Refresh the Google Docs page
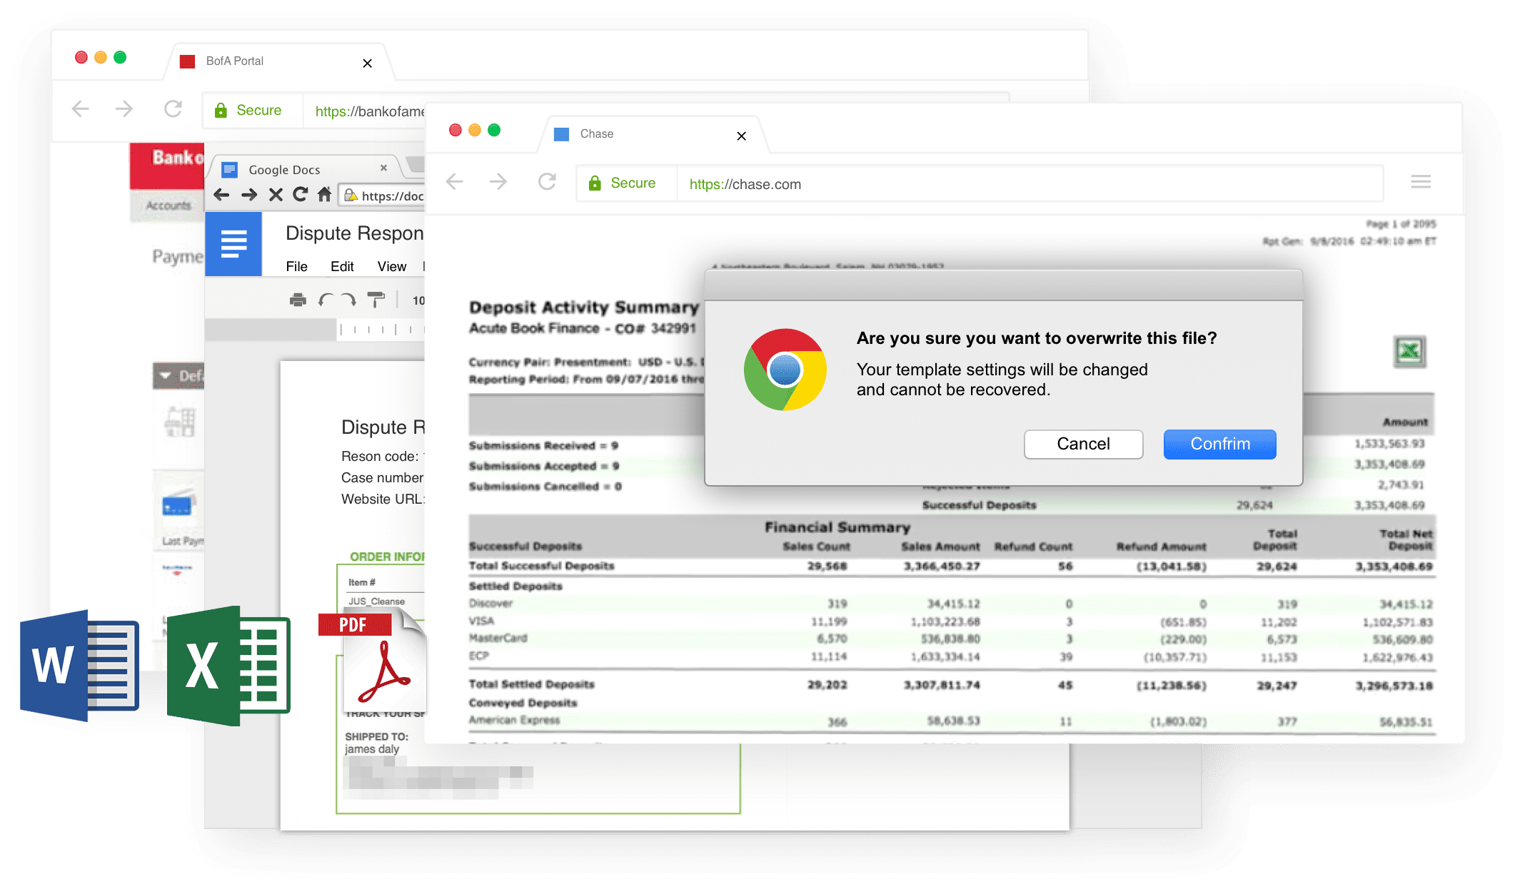Image resolution: width=1515 pixels, height=889 pixels. [301, 194]
